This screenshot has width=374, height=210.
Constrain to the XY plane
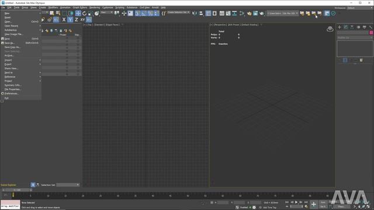click(82, 20)
